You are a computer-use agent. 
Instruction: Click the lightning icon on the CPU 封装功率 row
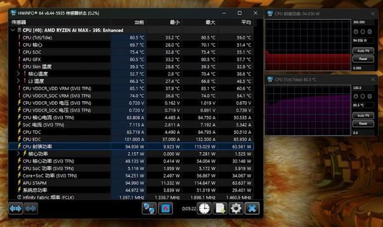pyautogui.click(x=19, y=147)
